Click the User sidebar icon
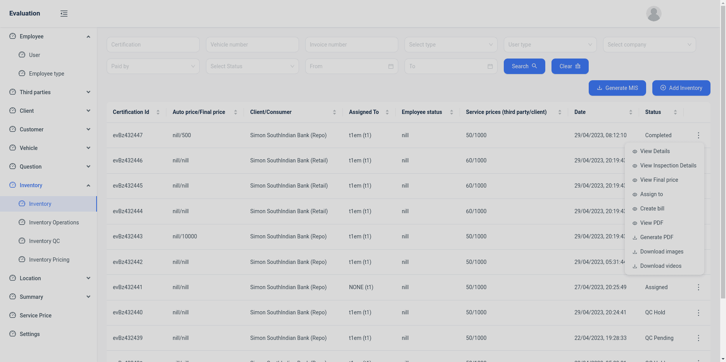 (x=22, y=55)
